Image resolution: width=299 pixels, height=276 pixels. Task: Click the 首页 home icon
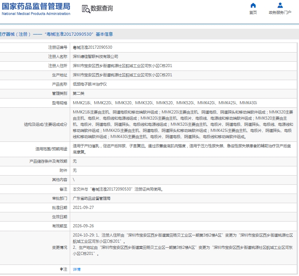253,5
